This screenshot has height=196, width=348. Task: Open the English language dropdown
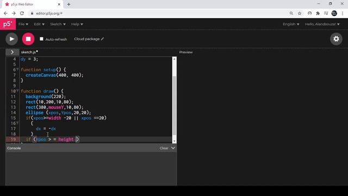(x=291, y=24)
